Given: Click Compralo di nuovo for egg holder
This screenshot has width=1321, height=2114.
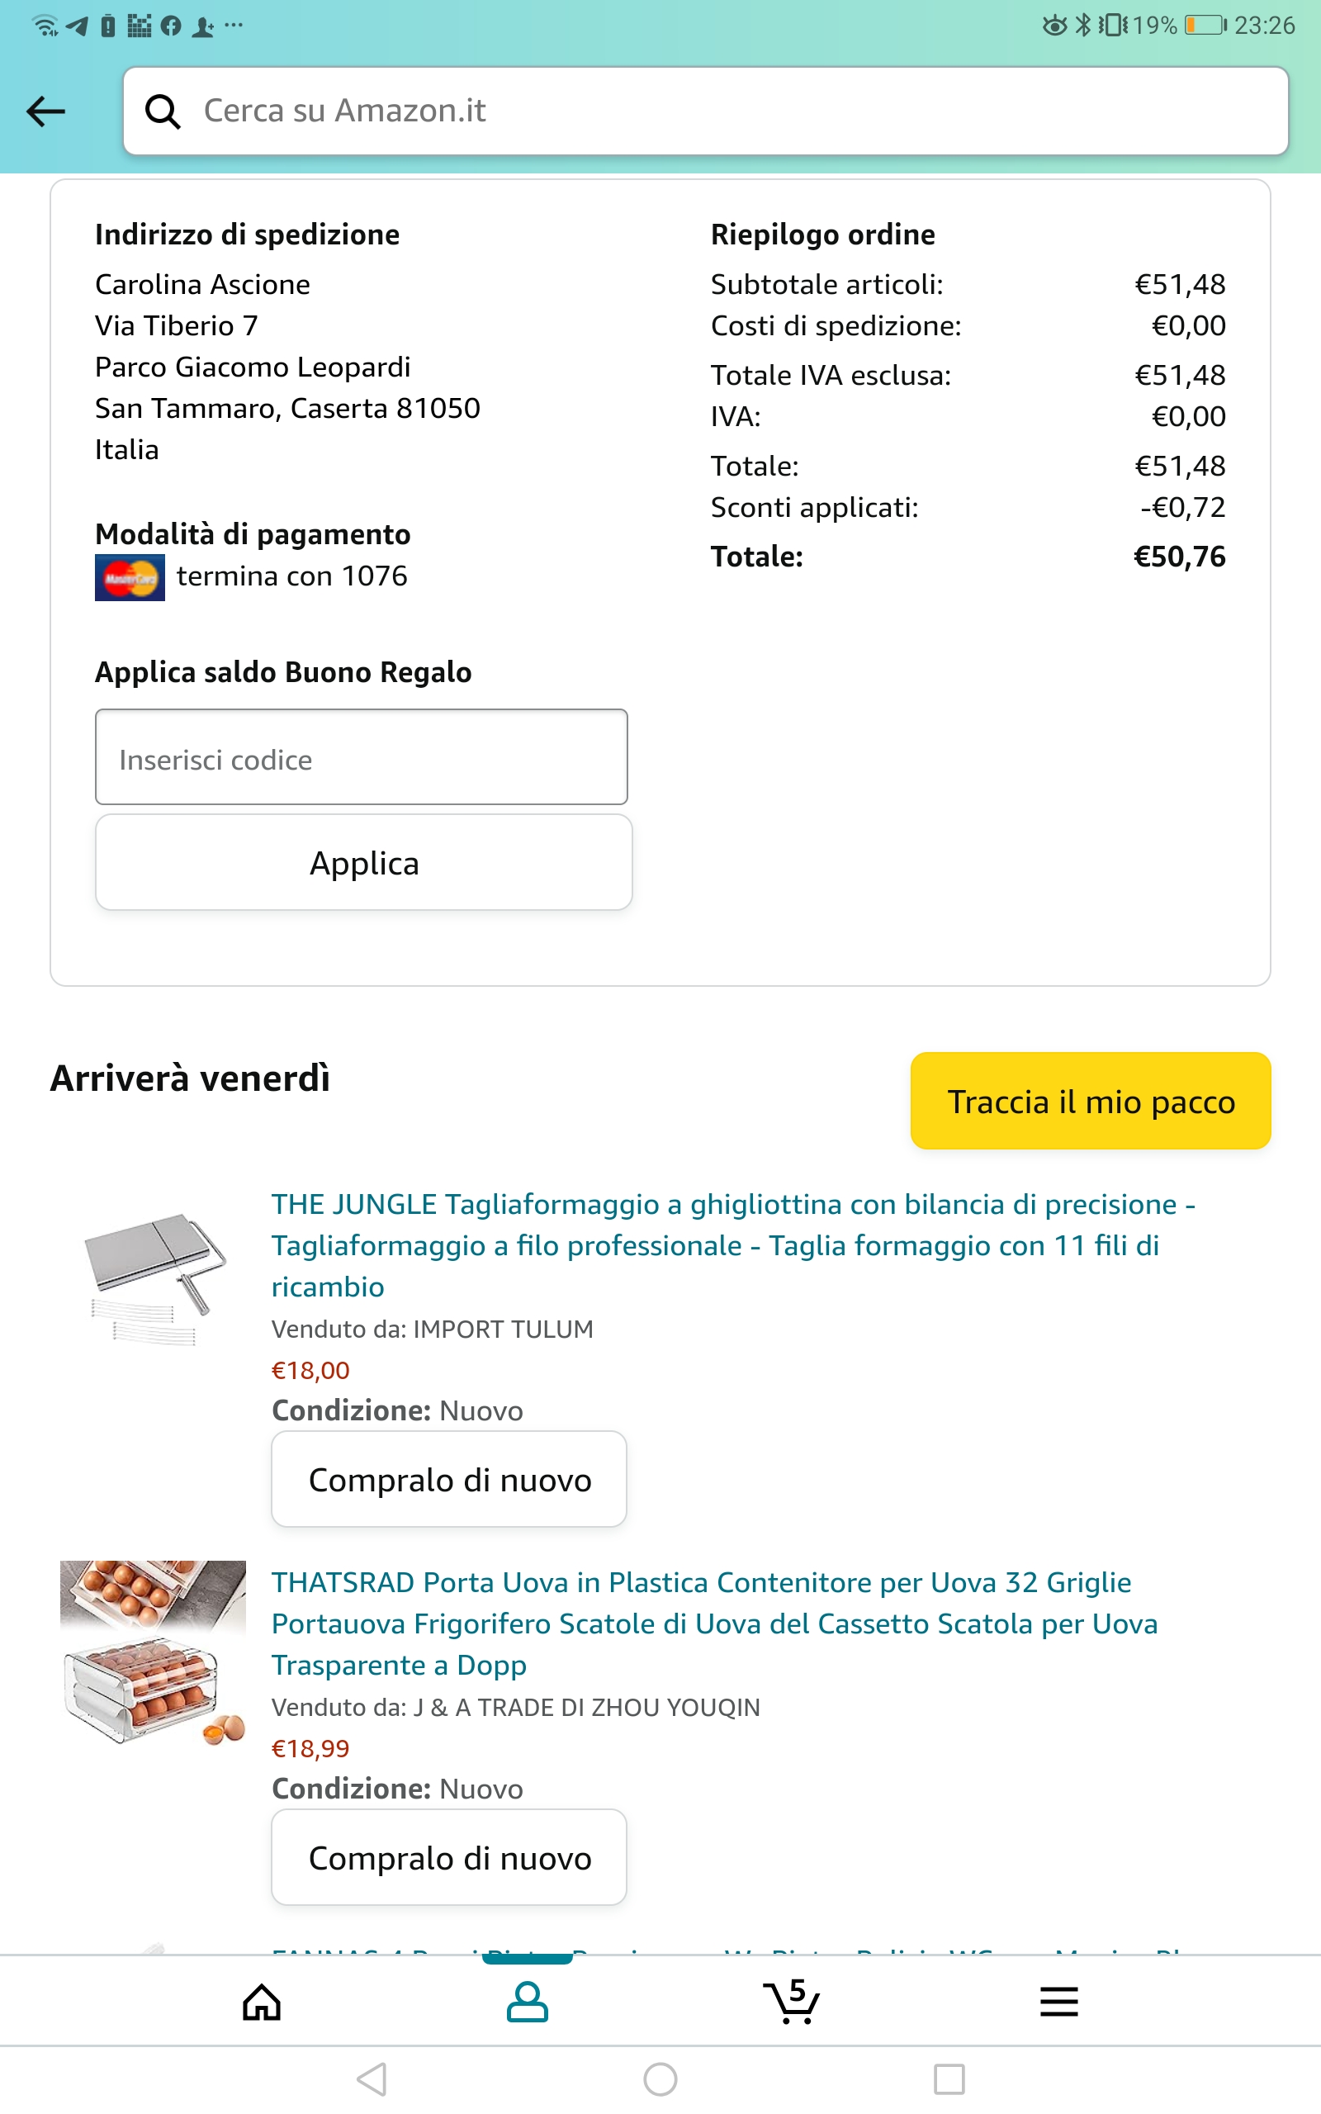Looking at the screenshot, I should pyautogui.click(x=449, y=1857).
